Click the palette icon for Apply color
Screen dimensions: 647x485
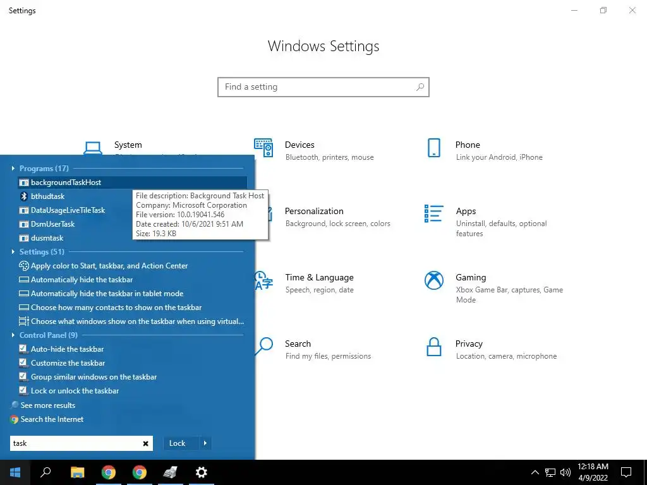(24, 266)
